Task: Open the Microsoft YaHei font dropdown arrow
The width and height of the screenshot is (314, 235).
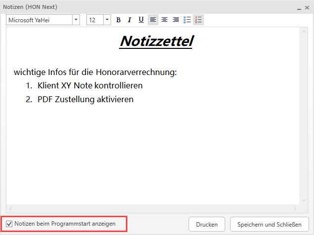Action: tap(76, 20)
